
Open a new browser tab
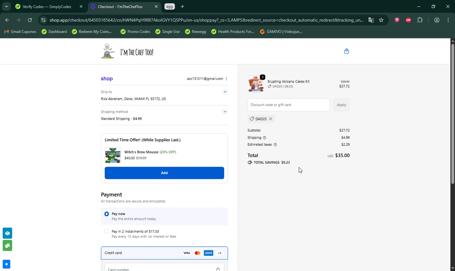[x=182, y=6]
